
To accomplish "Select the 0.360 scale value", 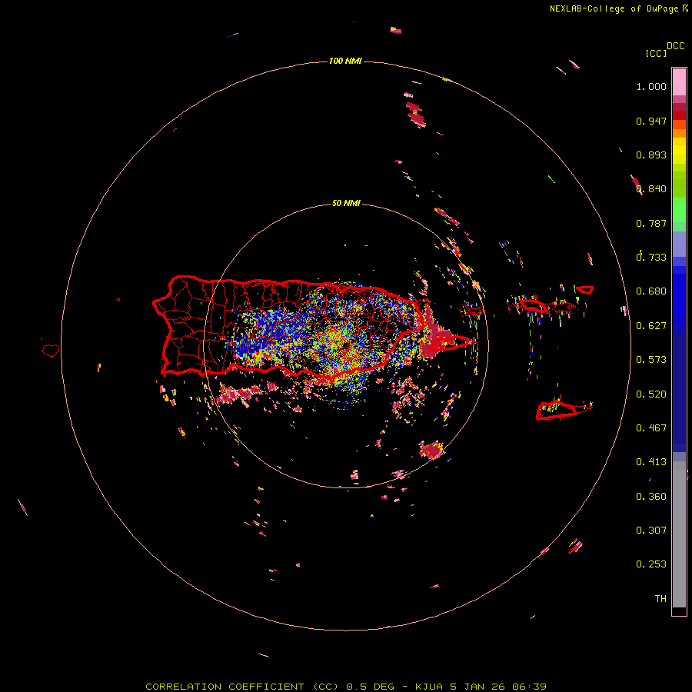I will coord(651,497).
